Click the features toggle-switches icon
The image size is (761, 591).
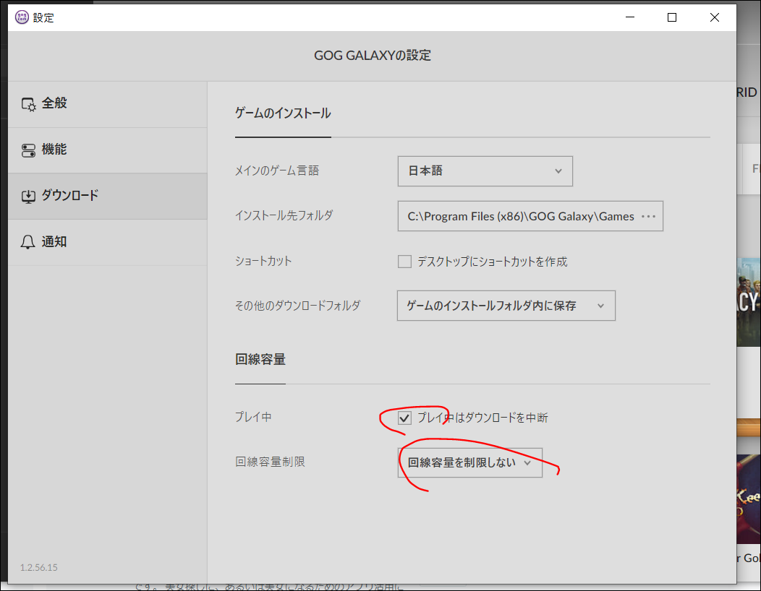pos(28,150)
